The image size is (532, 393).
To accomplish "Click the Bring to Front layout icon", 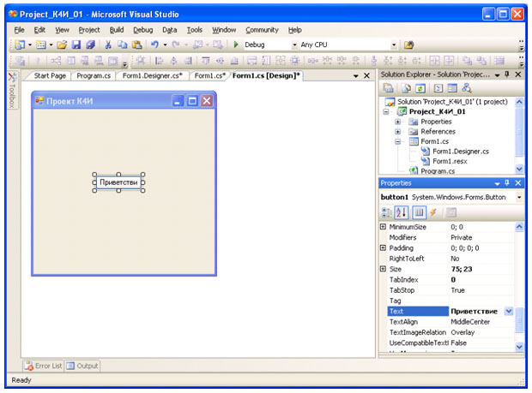I will pyautogui.click(x=467, y=61).
